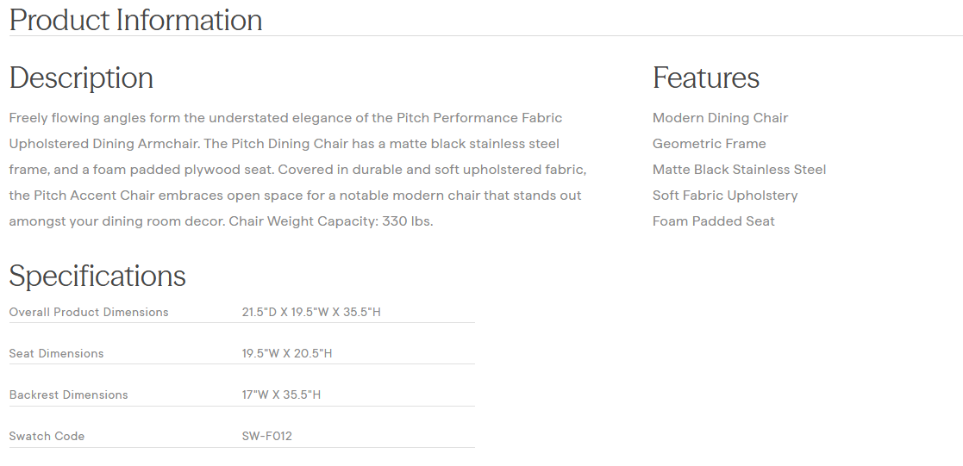Image resolution: width=963 pixels, height=466 pixels.
Task: Click the description line starting "Freely flowing angles"
Action: [285, 118]
